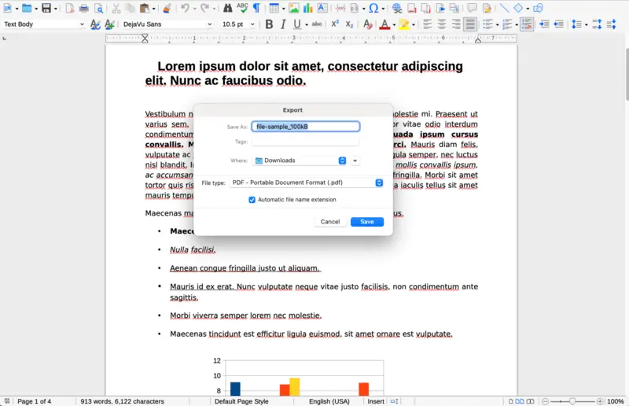Insert an image using toolbar icon
This screenshot has height=406, width=629.
pos(293,8)
